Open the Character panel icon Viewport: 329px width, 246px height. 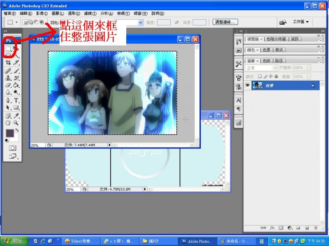tap(239, 100)
